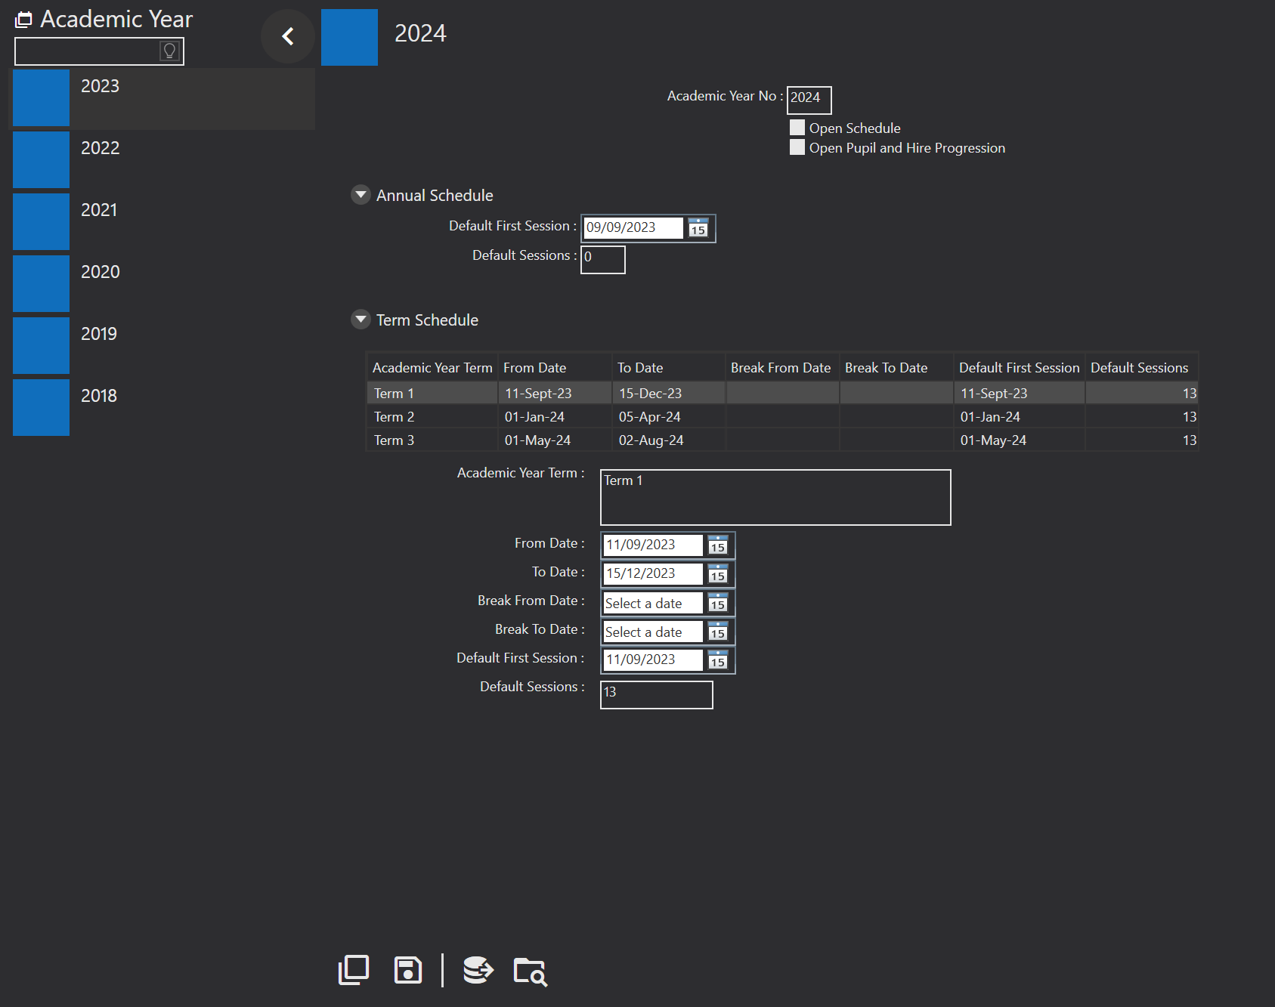Sort by To Date column header
The image size is (1275, 1007).
(x=669, y=368)
